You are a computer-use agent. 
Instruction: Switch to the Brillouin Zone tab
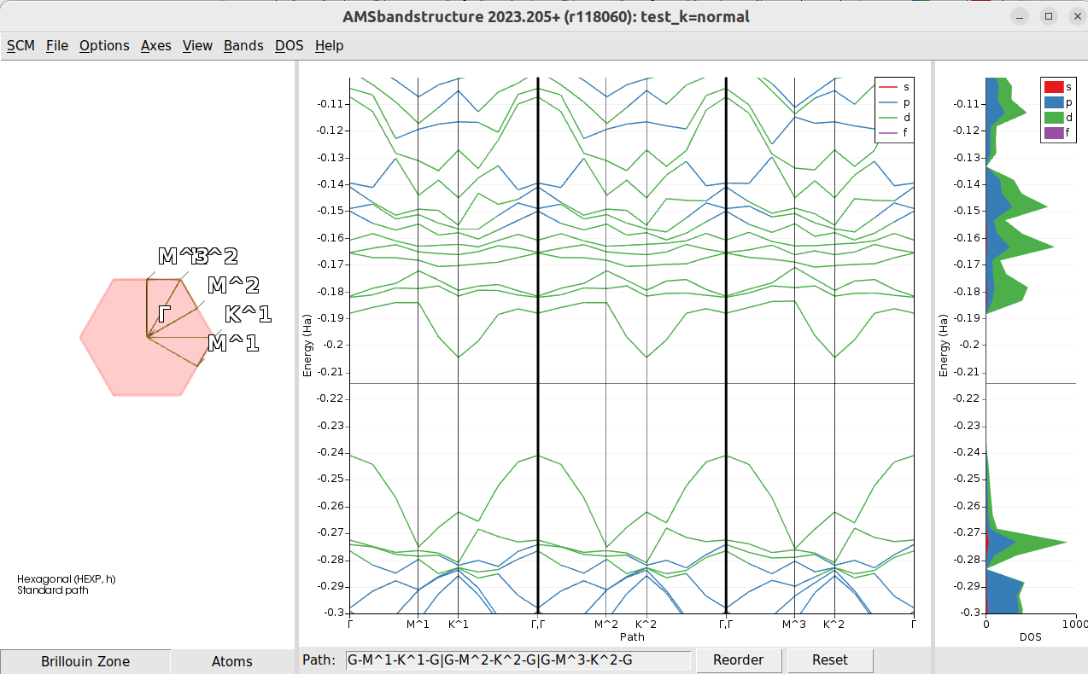click(x=85, y=661)
